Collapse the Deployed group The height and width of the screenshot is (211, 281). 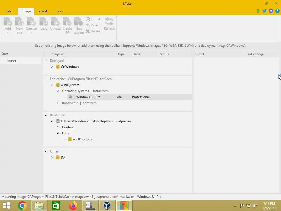pyautogui.click(x=46, y=61)
